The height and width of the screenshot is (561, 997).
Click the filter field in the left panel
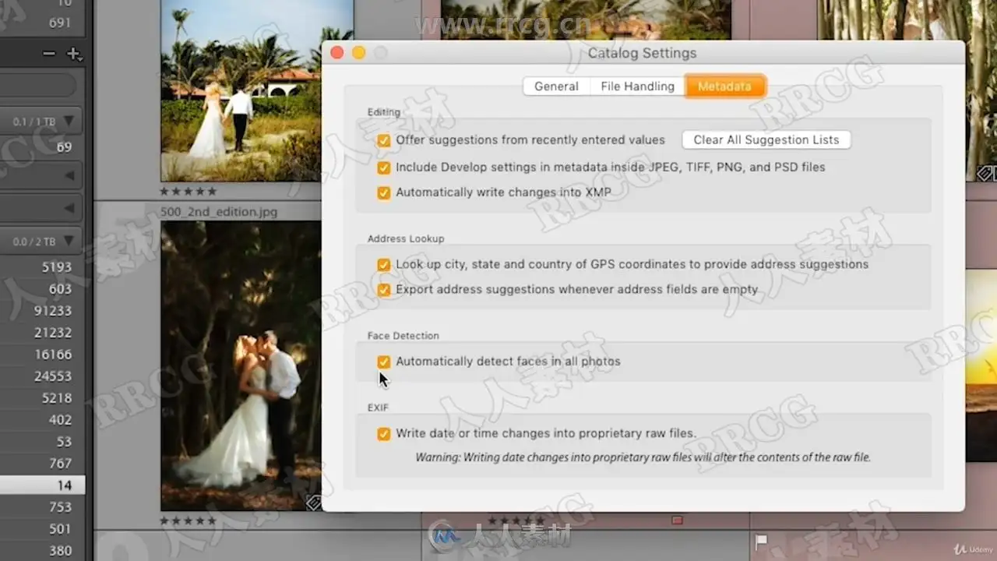point(37,85)
